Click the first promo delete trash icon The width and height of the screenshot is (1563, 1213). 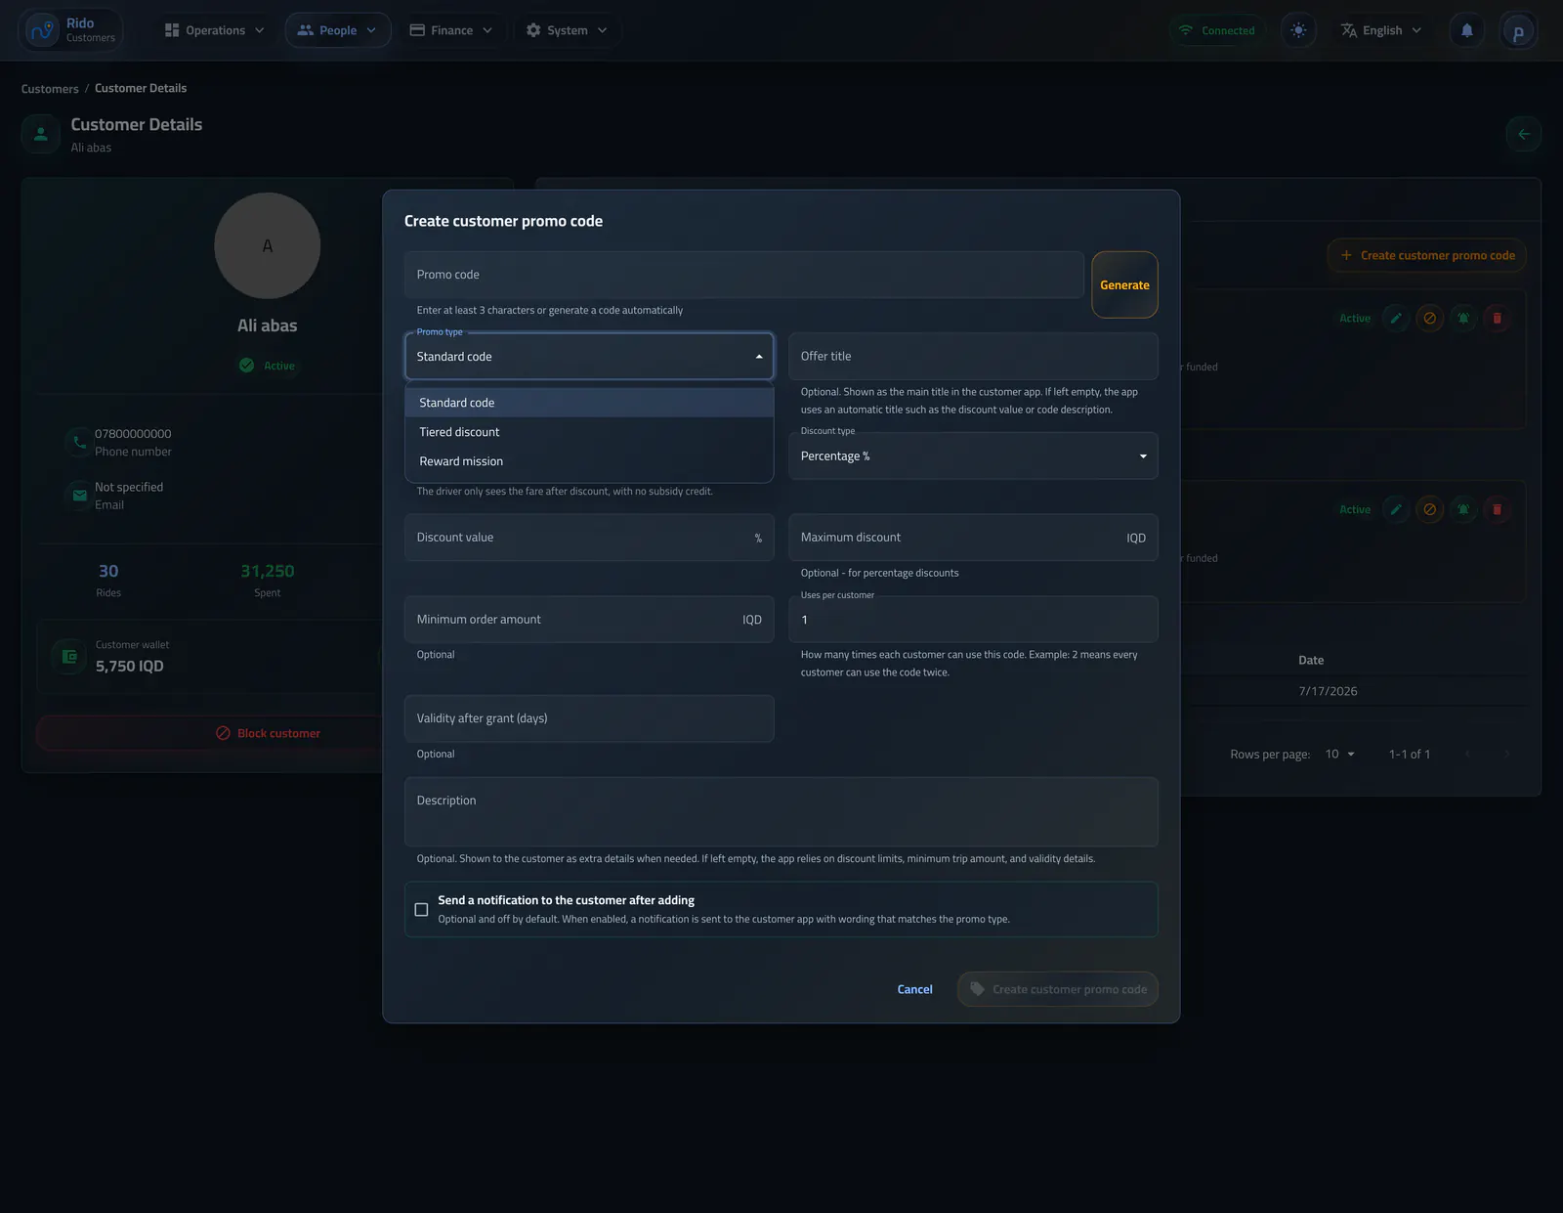tap(1497, 318)
